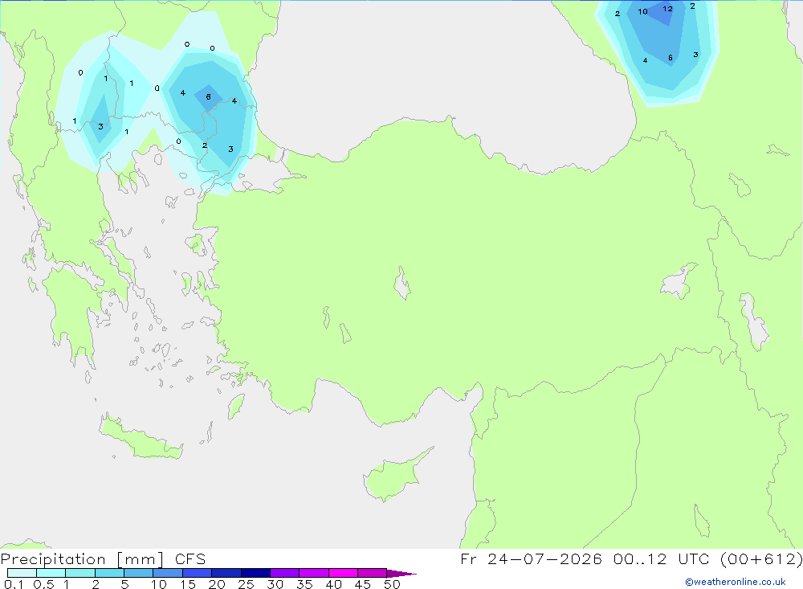Pick the 10–15 mm legend color swatch
Screen dimensions: 803x589
coord(168,573)
